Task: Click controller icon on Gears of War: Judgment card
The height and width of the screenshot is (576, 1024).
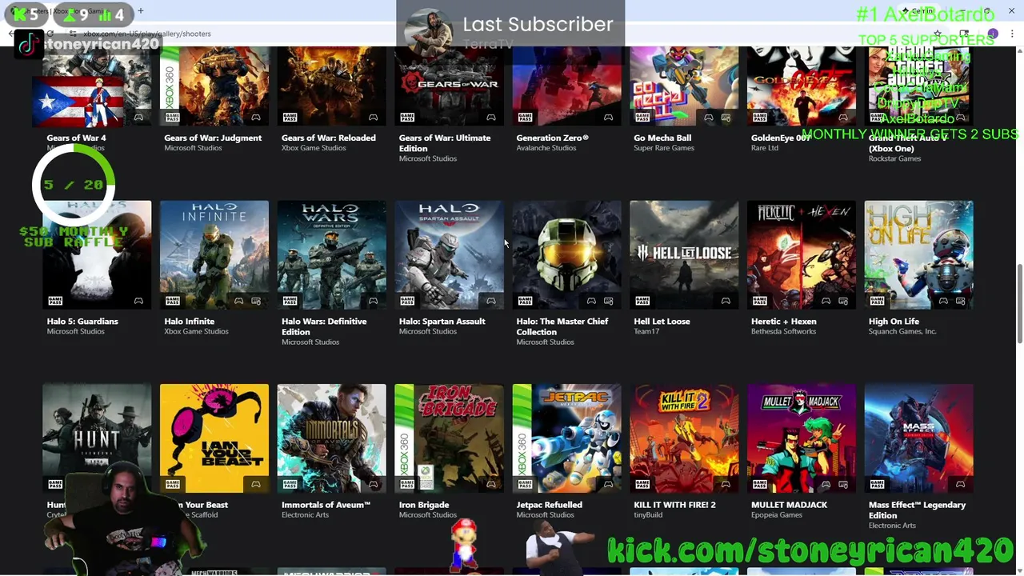Action: [x=256, y=118]
